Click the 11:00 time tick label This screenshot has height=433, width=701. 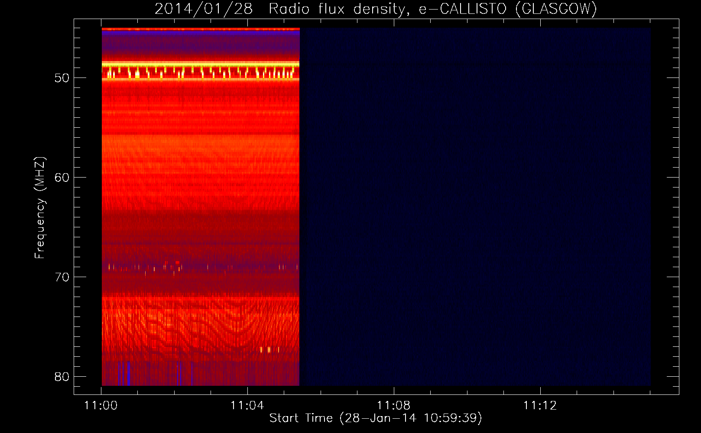point(101,406)
